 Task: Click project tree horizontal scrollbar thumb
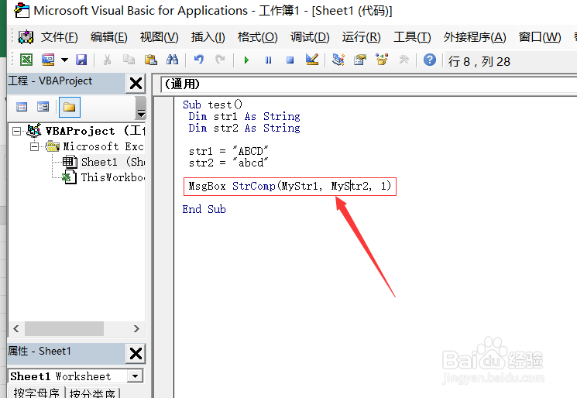(64, 328)
